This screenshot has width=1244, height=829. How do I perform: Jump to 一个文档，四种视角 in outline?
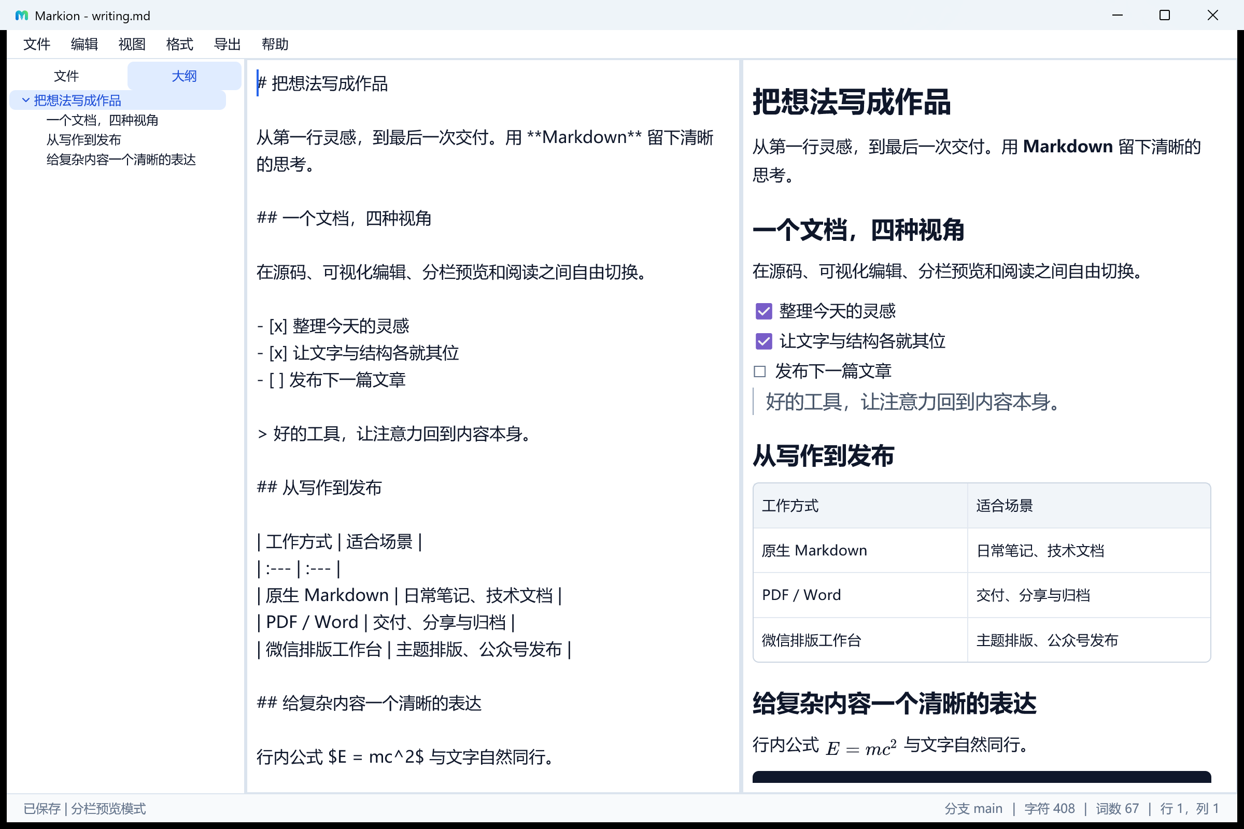[x=103, y=121]
